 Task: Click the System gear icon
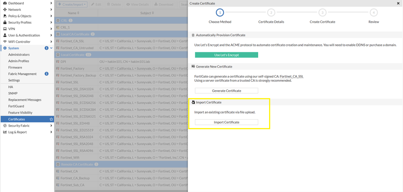click(4, 48)
